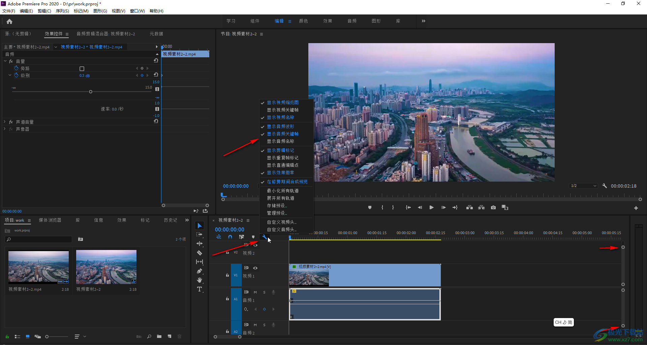Choose 显示音频名称 menu option

click(280, 141)
